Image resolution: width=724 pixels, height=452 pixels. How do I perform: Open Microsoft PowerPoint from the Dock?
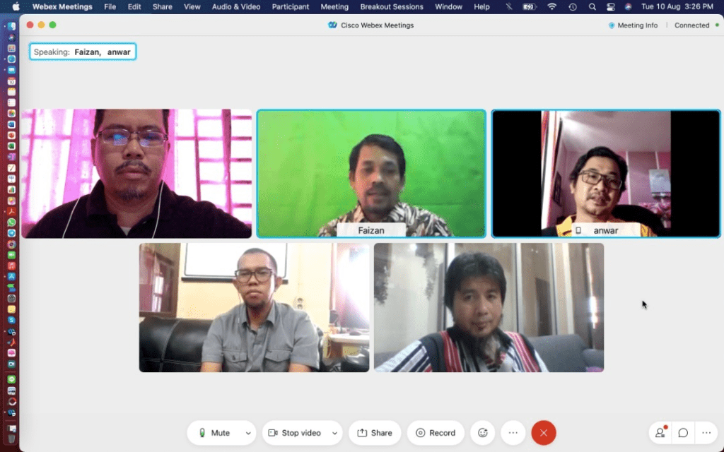pos(11,135)
